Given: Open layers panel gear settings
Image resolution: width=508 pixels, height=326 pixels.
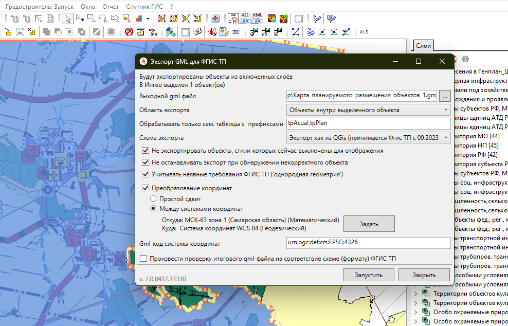Looking at the screenshot, I should (x=465, y=59).
